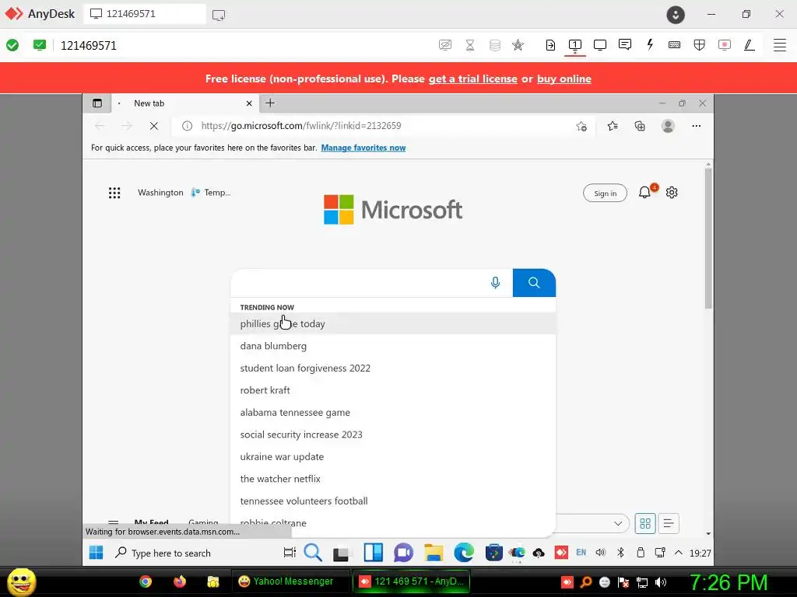Open page settings gear icon
The image size is (797, 597).
[x=672, y=193]
